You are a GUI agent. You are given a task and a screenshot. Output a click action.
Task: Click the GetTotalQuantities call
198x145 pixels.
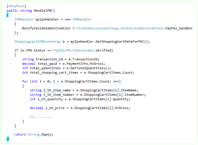coord(88,68)
